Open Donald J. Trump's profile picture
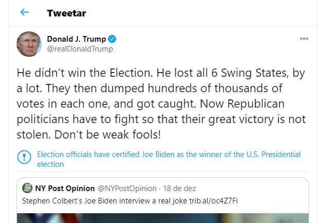 tap(29, 44)
